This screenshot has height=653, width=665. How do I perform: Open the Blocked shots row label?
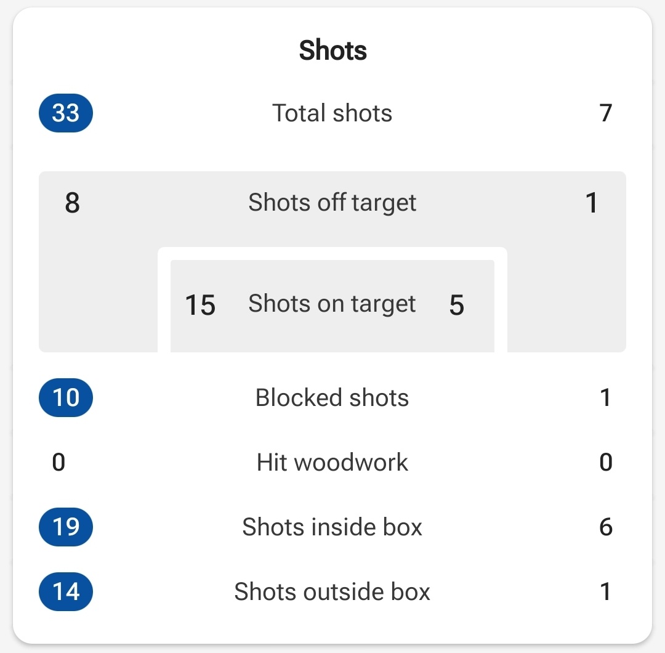point(332,397)
